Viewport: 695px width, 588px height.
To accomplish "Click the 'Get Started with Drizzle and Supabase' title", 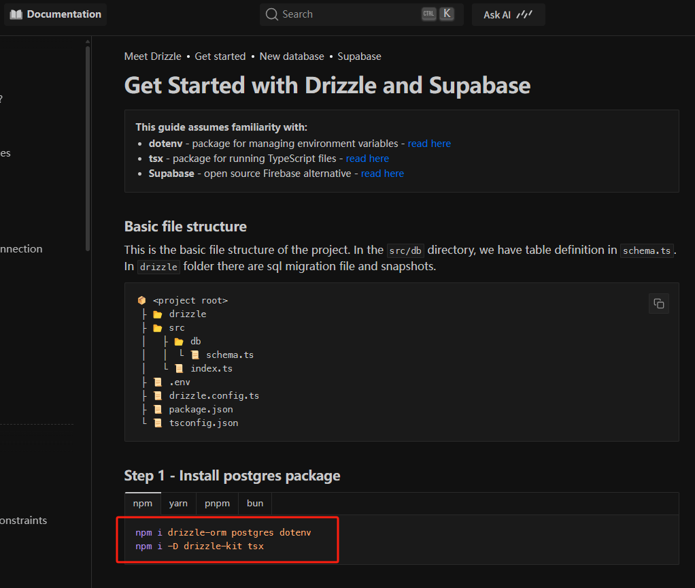I will tap(327, 85).
